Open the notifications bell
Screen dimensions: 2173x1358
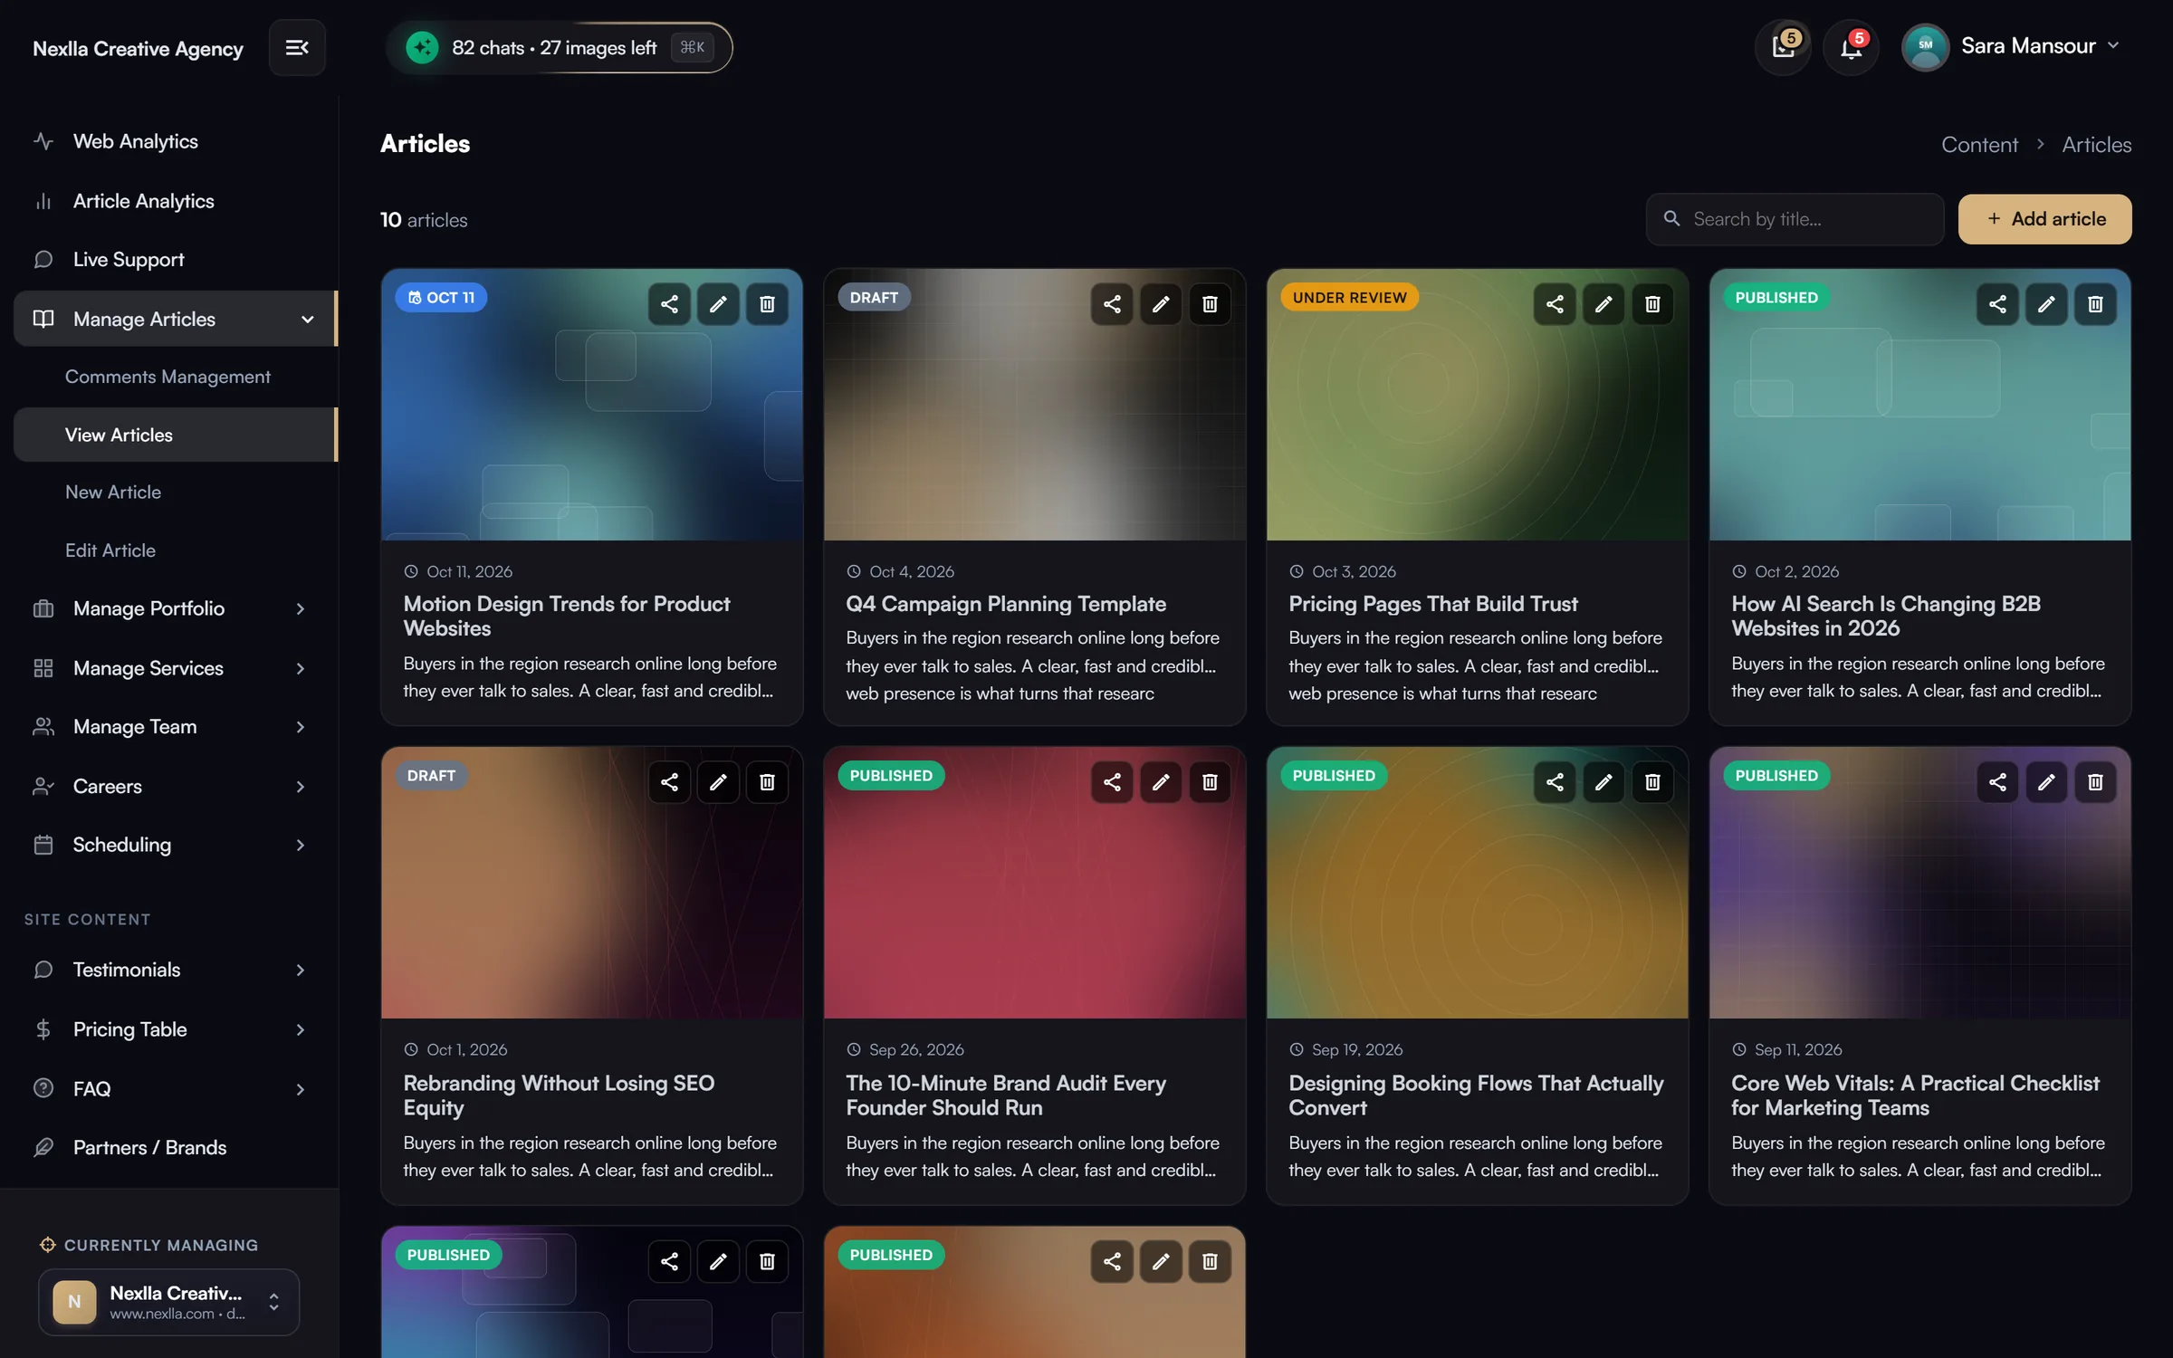tap(1851, 47)
